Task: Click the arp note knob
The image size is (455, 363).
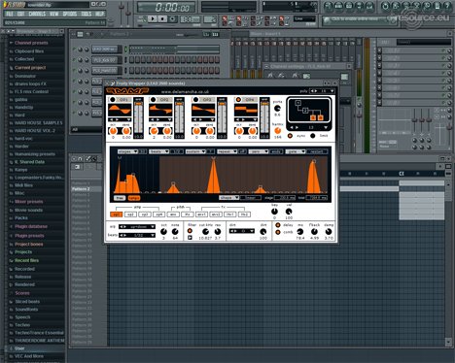Action: (175, 232)
